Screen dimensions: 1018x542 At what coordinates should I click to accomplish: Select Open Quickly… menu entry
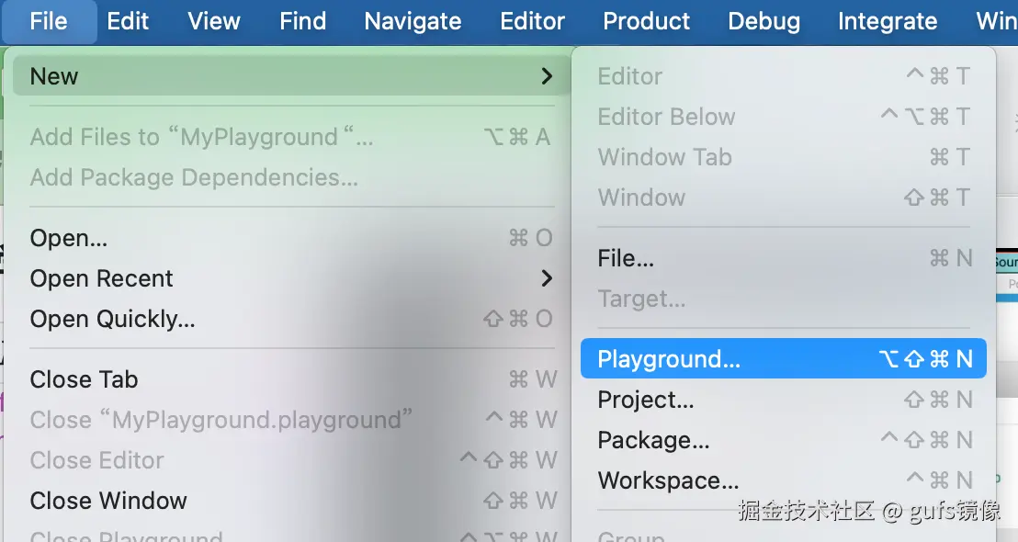click(112, 319)
